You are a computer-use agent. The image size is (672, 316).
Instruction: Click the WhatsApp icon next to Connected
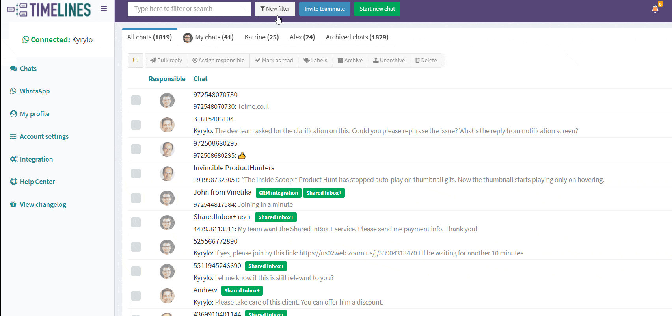(26, 39)
